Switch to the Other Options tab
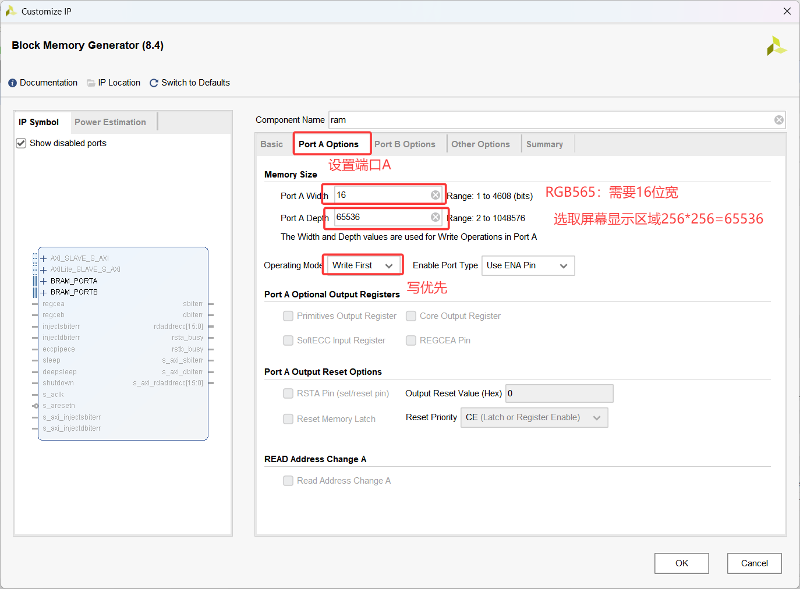Image resolution: width=800 pixels, height=589 pixels. pos(480,144)
